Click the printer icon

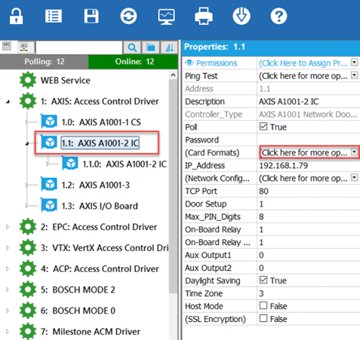(204, 17)
